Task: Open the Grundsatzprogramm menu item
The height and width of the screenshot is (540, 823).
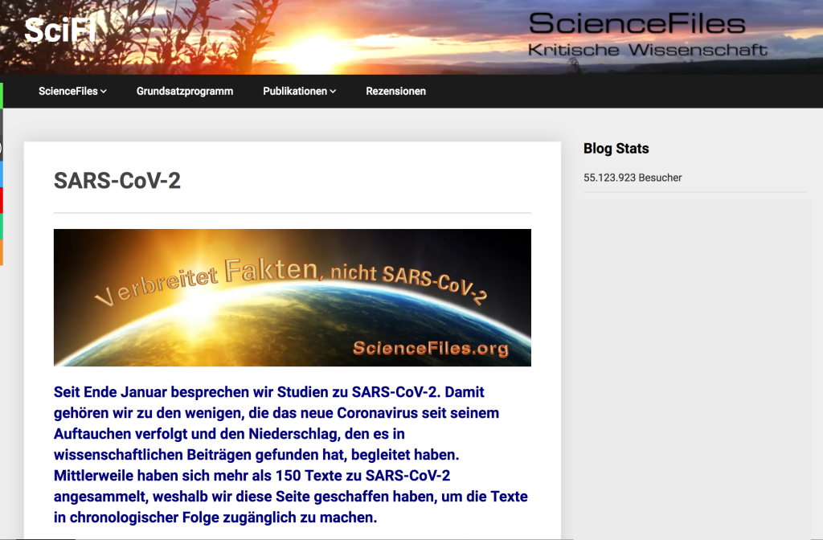Action: tap(185, 92)
